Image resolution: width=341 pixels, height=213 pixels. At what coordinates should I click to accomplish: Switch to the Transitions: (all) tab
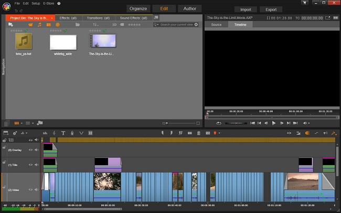point(98,17)
